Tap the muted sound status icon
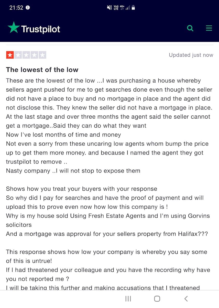Viewport: 219px width, 308px height. pos(109,8)
